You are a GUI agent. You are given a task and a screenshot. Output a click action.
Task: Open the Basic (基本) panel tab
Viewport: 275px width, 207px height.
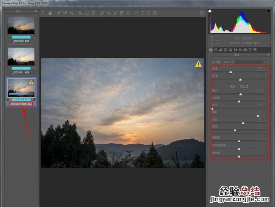click(211, 50)
